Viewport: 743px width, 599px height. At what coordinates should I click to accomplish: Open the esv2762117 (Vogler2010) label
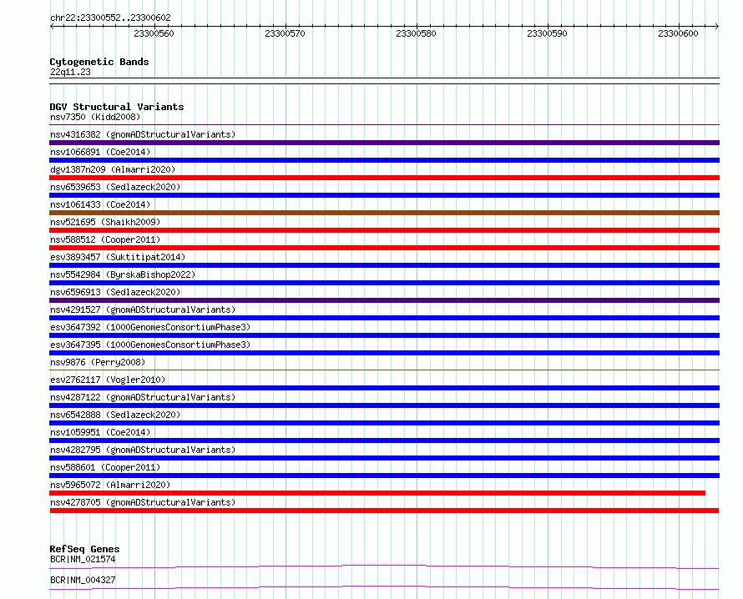click(x=108, y=380)
